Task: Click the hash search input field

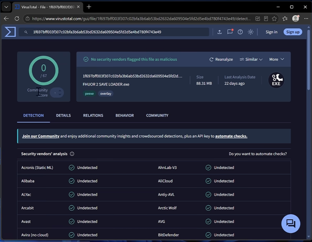Action: (x=114, y=32)
